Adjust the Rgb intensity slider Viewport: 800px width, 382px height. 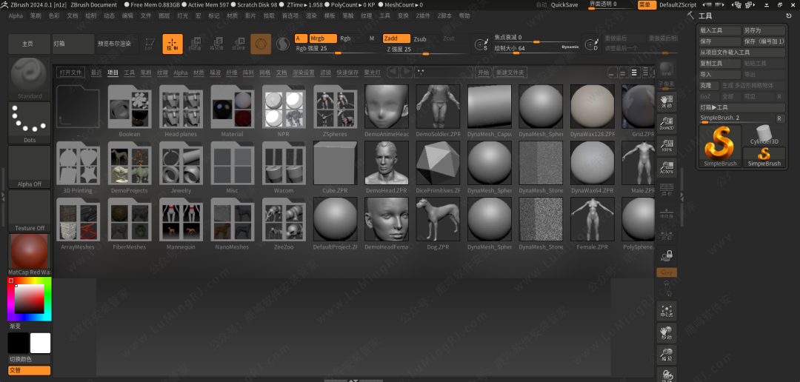337,53
